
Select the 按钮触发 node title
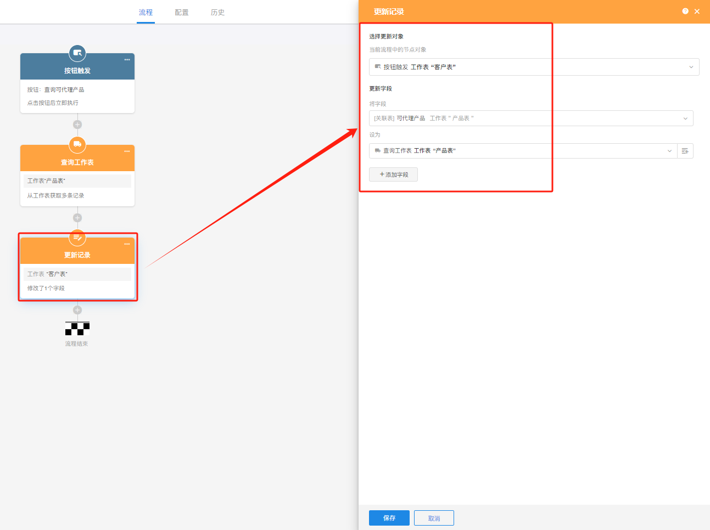click(x=77, y=71)
